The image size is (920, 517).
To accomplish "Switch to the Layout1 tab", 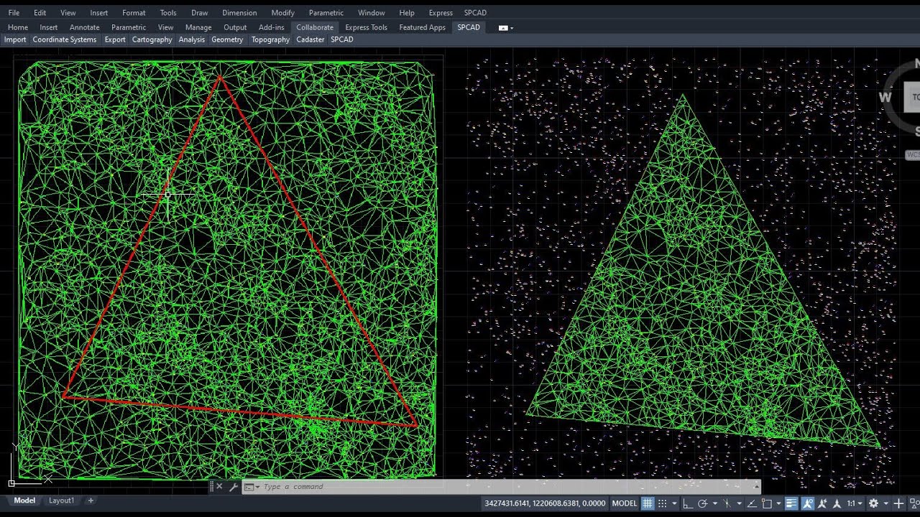I will [61, 500].
